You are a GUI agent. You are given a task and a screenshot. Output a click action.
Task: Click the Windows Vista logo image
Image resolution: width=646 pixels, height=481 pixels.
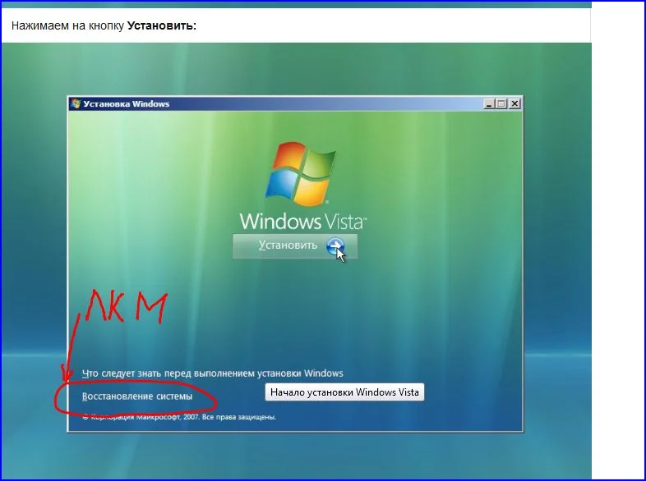[x=301, y=174]
